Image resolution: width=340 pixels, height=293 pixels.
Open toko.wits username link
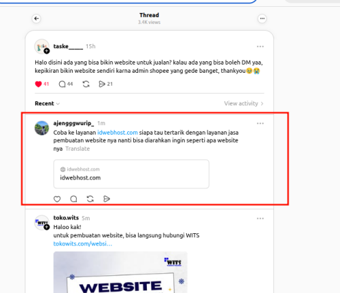[x=66, y=218]
